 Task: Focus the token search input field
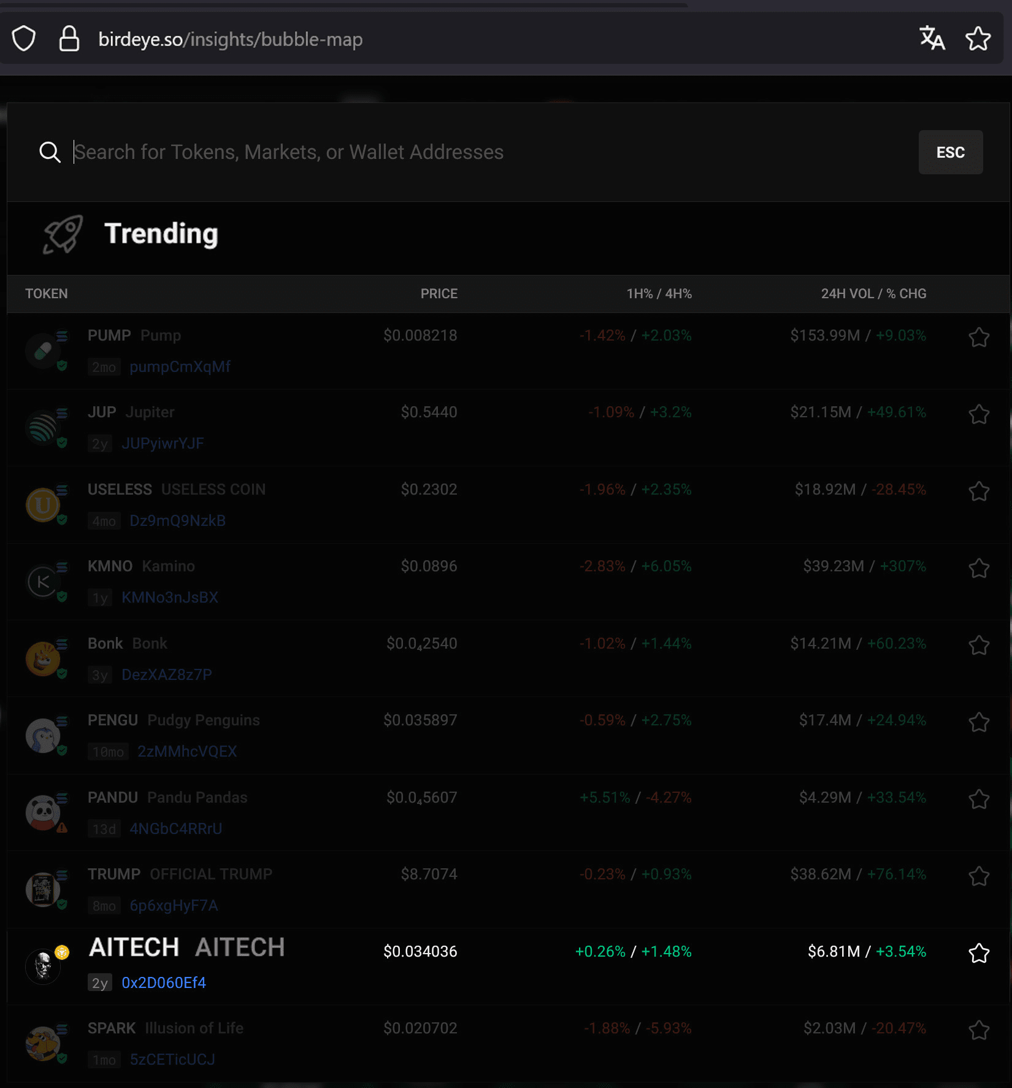point(491,152)
